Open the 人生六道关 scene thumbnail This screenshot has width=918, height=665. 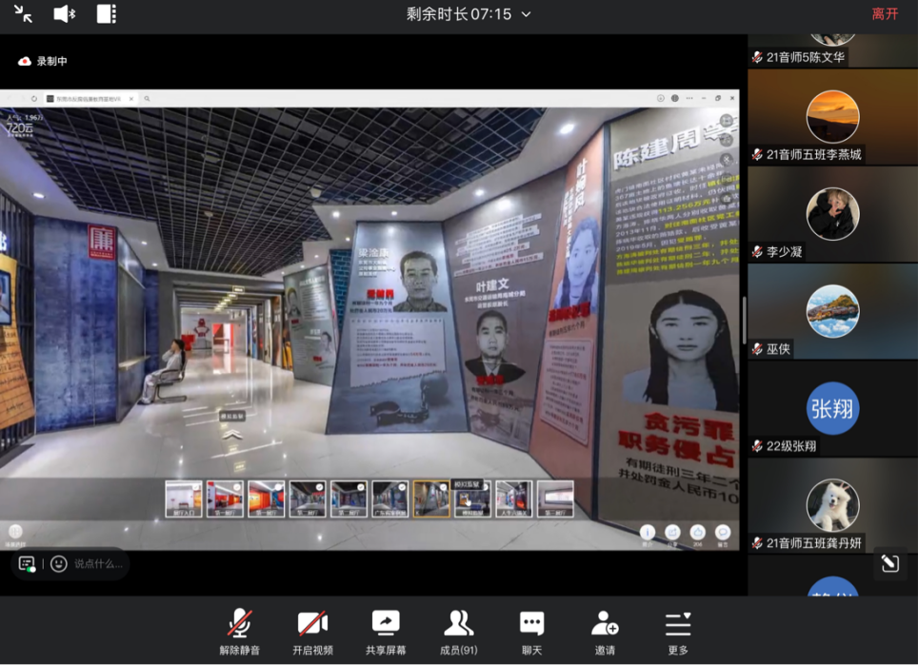(514, 499)
